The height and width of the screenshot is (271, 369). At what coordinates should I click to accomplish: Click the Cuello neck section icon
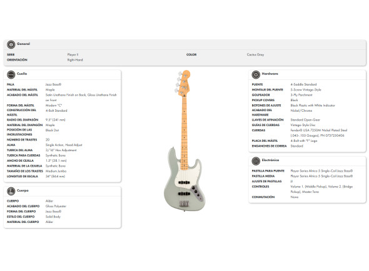pos(11,74)
